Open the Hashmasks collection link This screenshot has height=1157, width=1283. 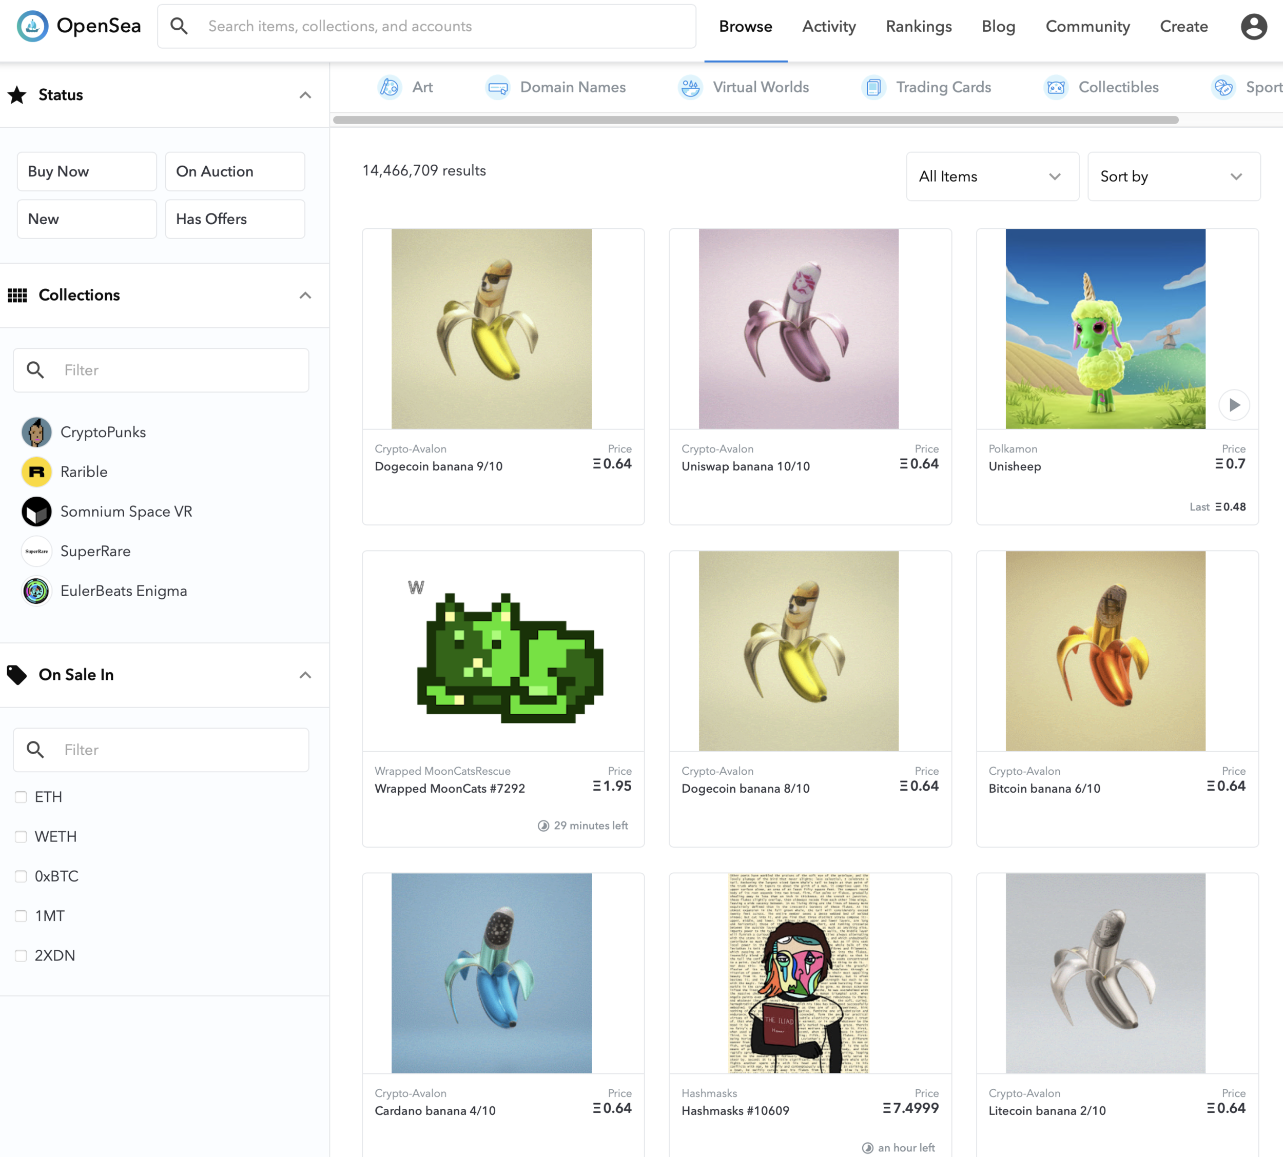click(709, 1093)
